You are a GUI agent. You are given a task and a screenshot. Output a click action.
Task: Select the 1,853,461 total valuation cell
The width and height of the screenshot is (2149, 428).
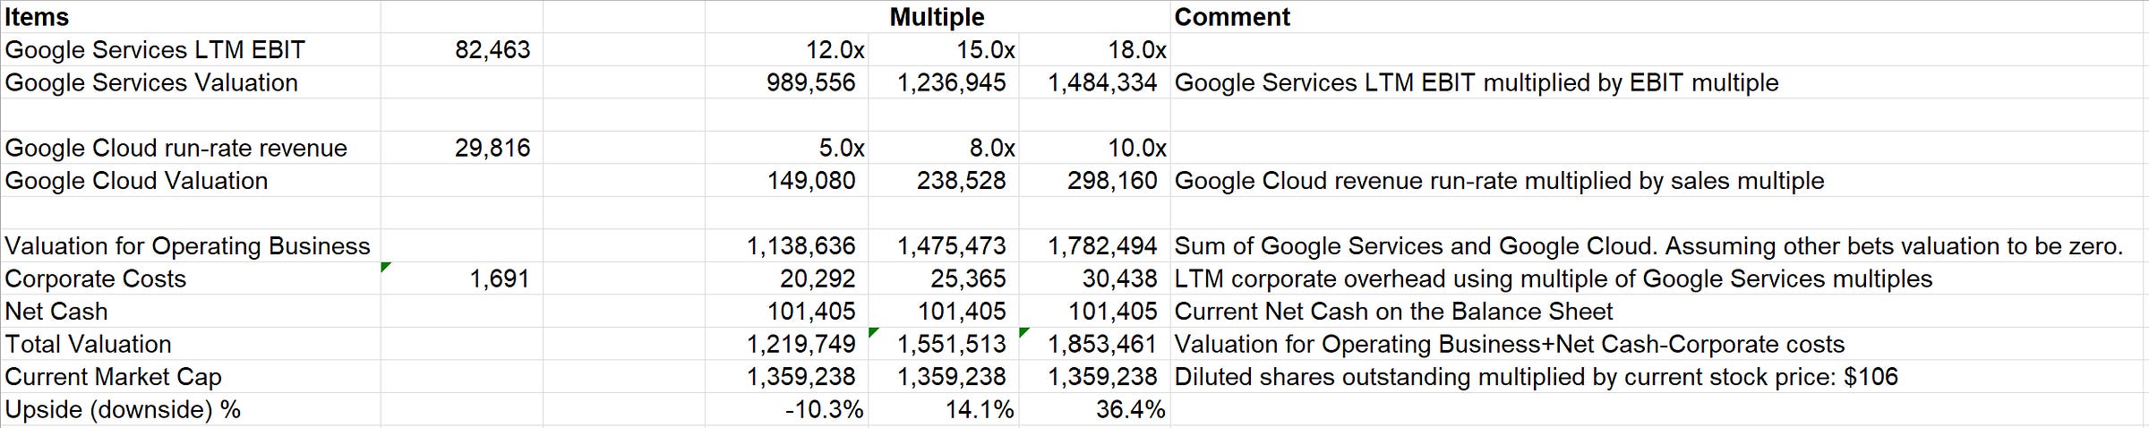point(1094,344)
